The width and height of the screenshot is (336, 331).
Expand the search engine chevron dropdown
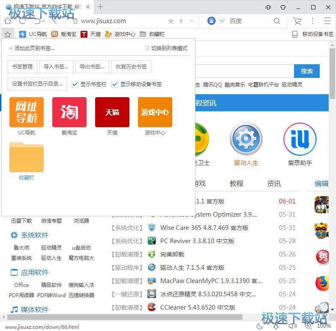(x=222, y=21)
